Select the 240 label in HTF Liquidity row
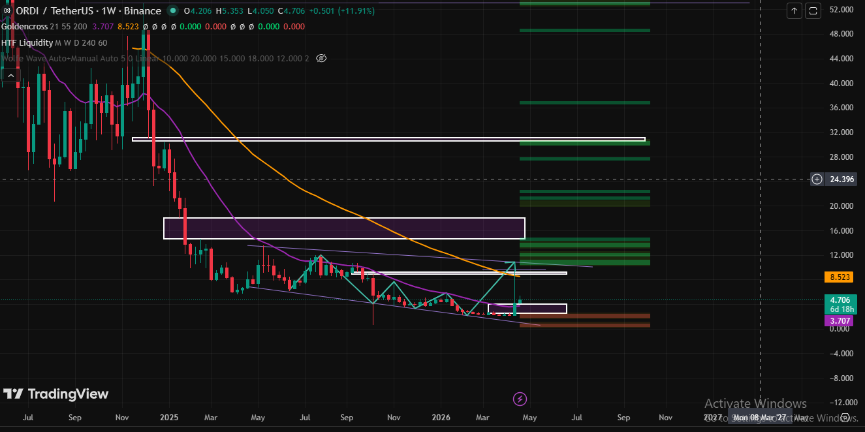Image resolution: width=865 pixels, height=432 pixels. click(89, 42)
